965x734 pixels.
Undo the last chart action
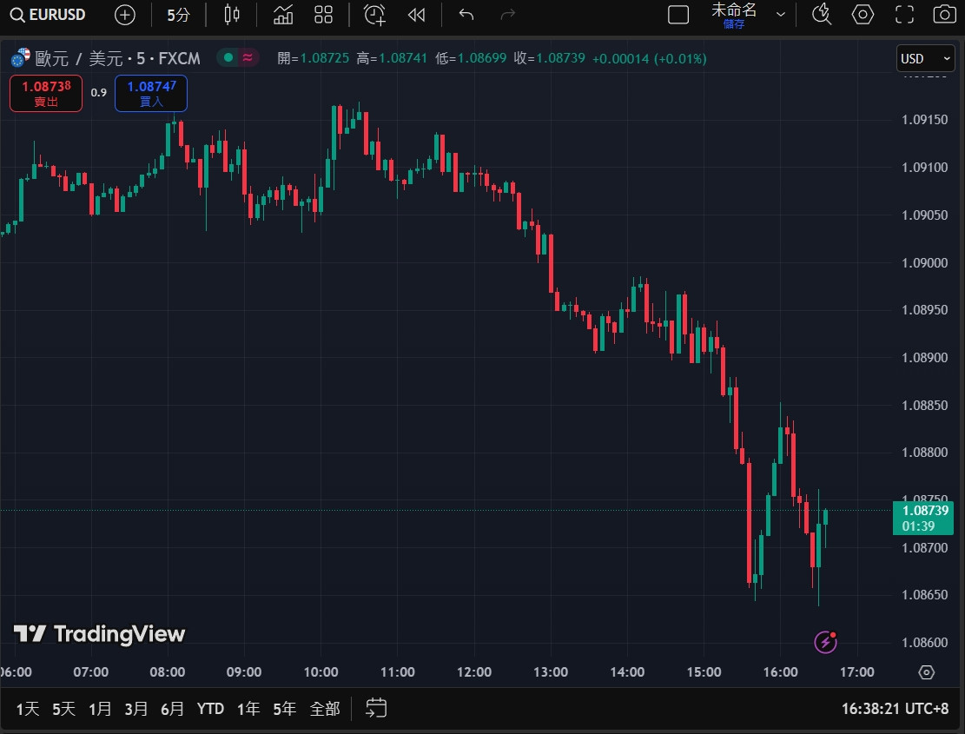(x=466, y=15)
